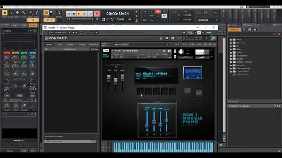Viewport: 282px width, 158px height.
Task: Open Kontakt Automation tab
Action: coord(93,44)
